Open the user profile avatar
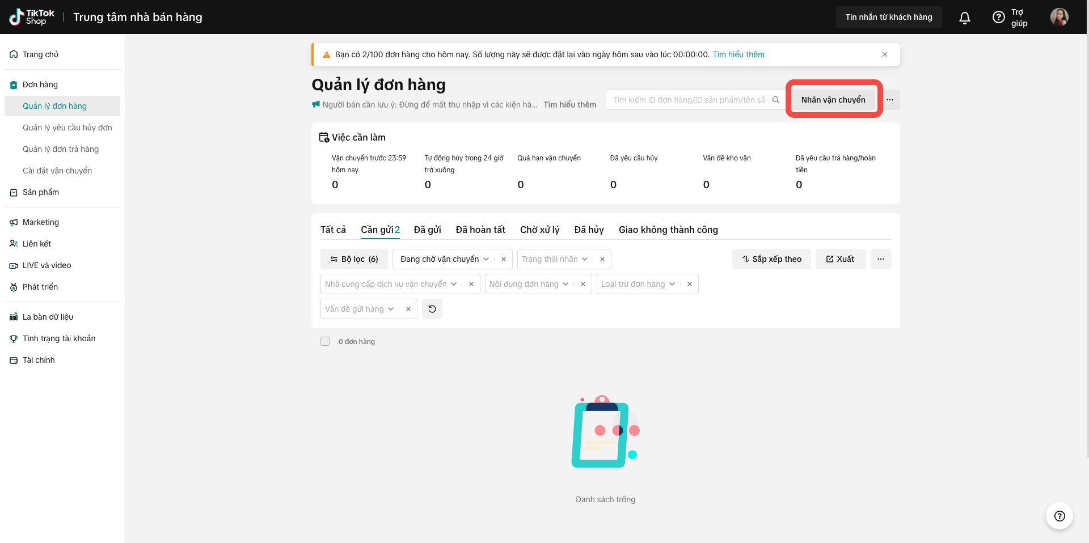This screenshot has height=543, width=1089. [x=1059, y=17]
